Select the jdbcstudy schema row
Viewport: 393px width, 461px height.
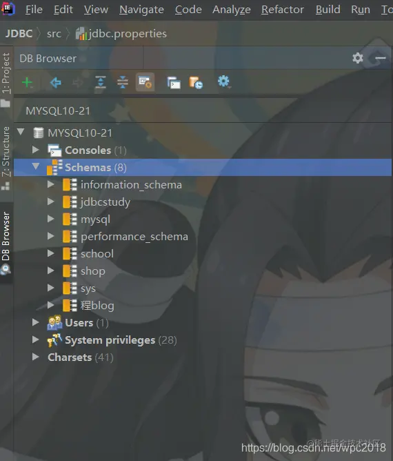click(203, 202)
